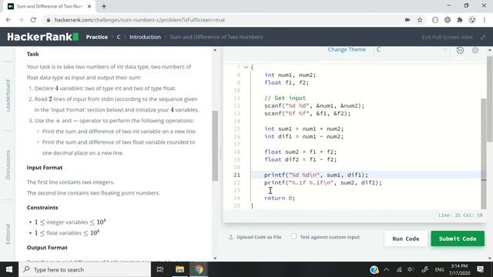This screenshot has height=277, width=493.
Task: Show hidden tray icons chevron
Action: coord(387,269)
